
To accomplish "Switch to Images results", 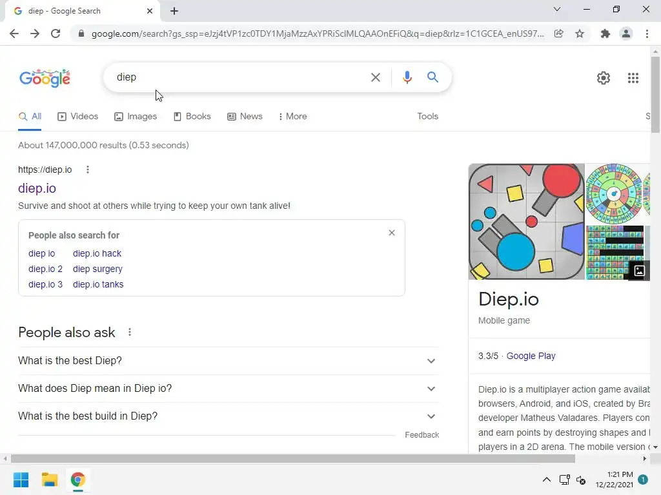I will [x=136, y=117].
